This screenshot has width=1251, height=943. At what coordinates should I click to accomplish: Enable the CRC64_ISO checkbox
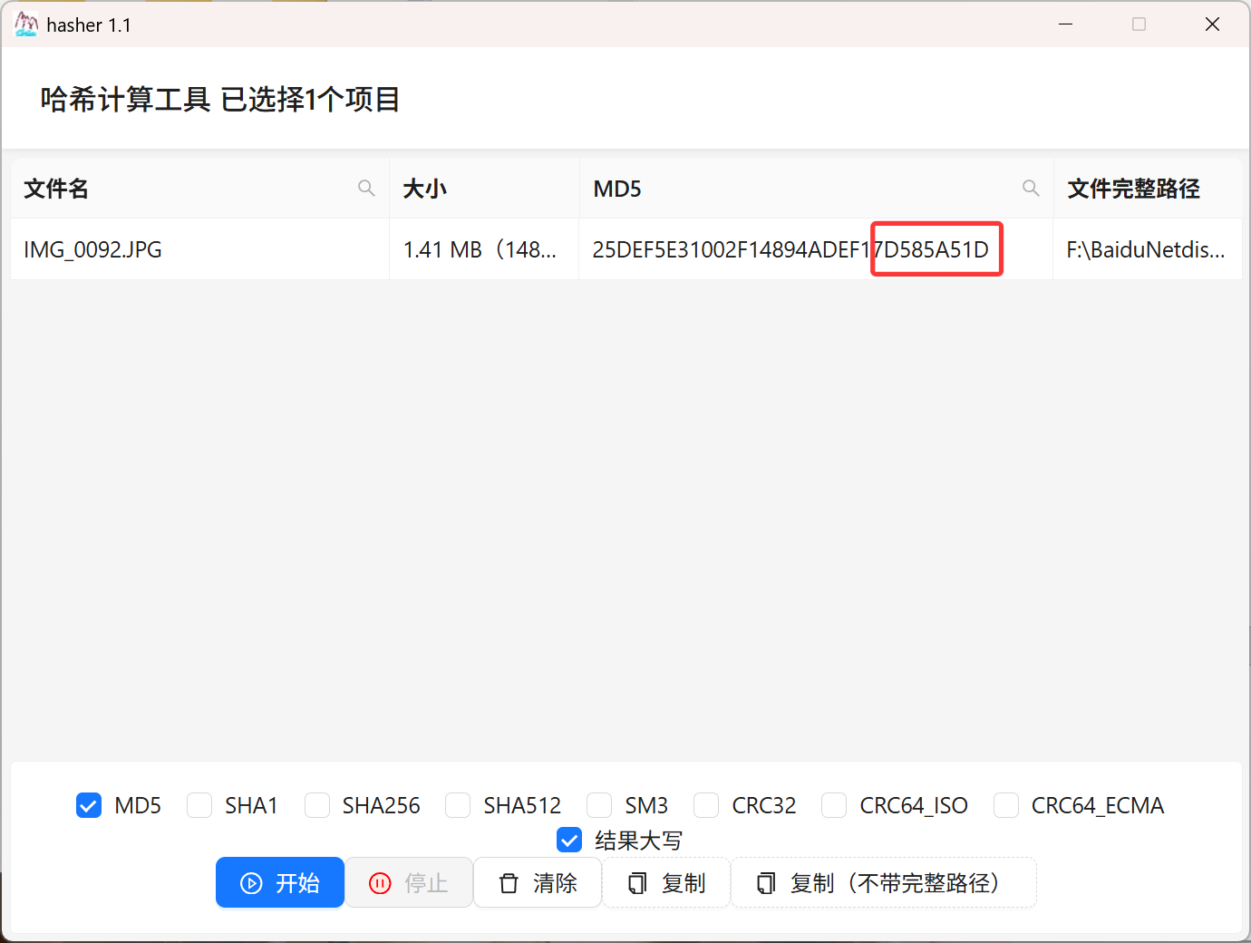tap(834, 805)
